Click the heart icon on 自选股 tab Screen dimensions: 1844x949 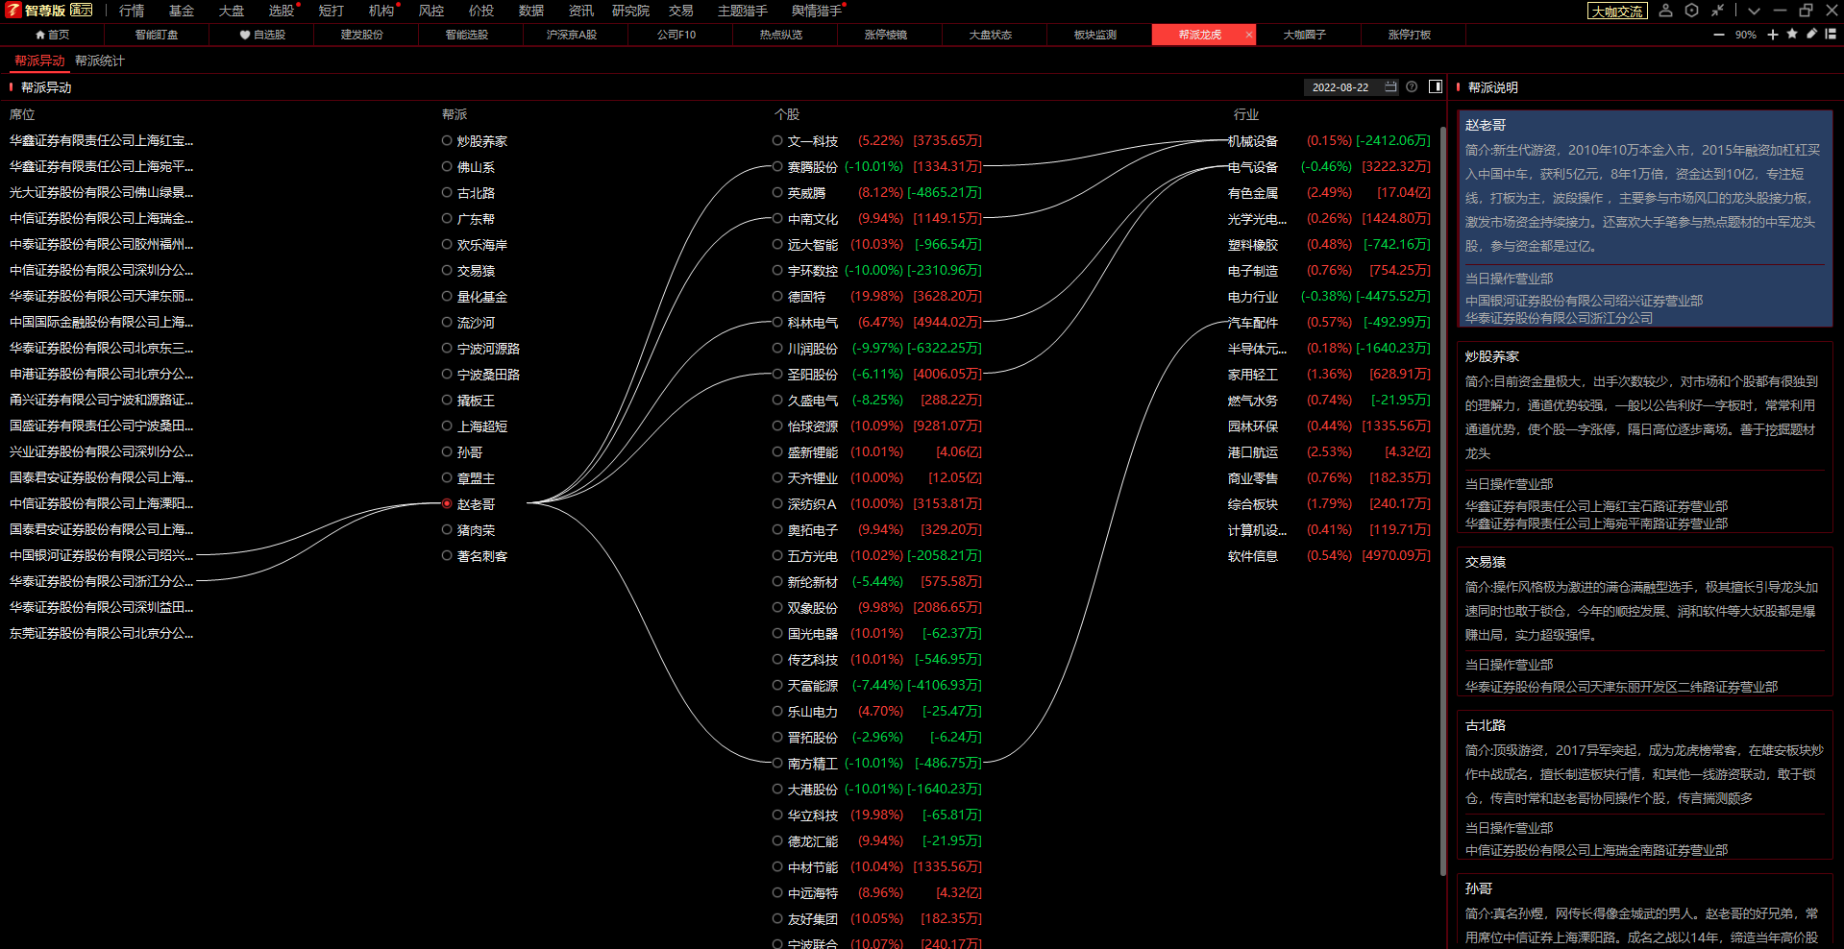tap(245, 35)
